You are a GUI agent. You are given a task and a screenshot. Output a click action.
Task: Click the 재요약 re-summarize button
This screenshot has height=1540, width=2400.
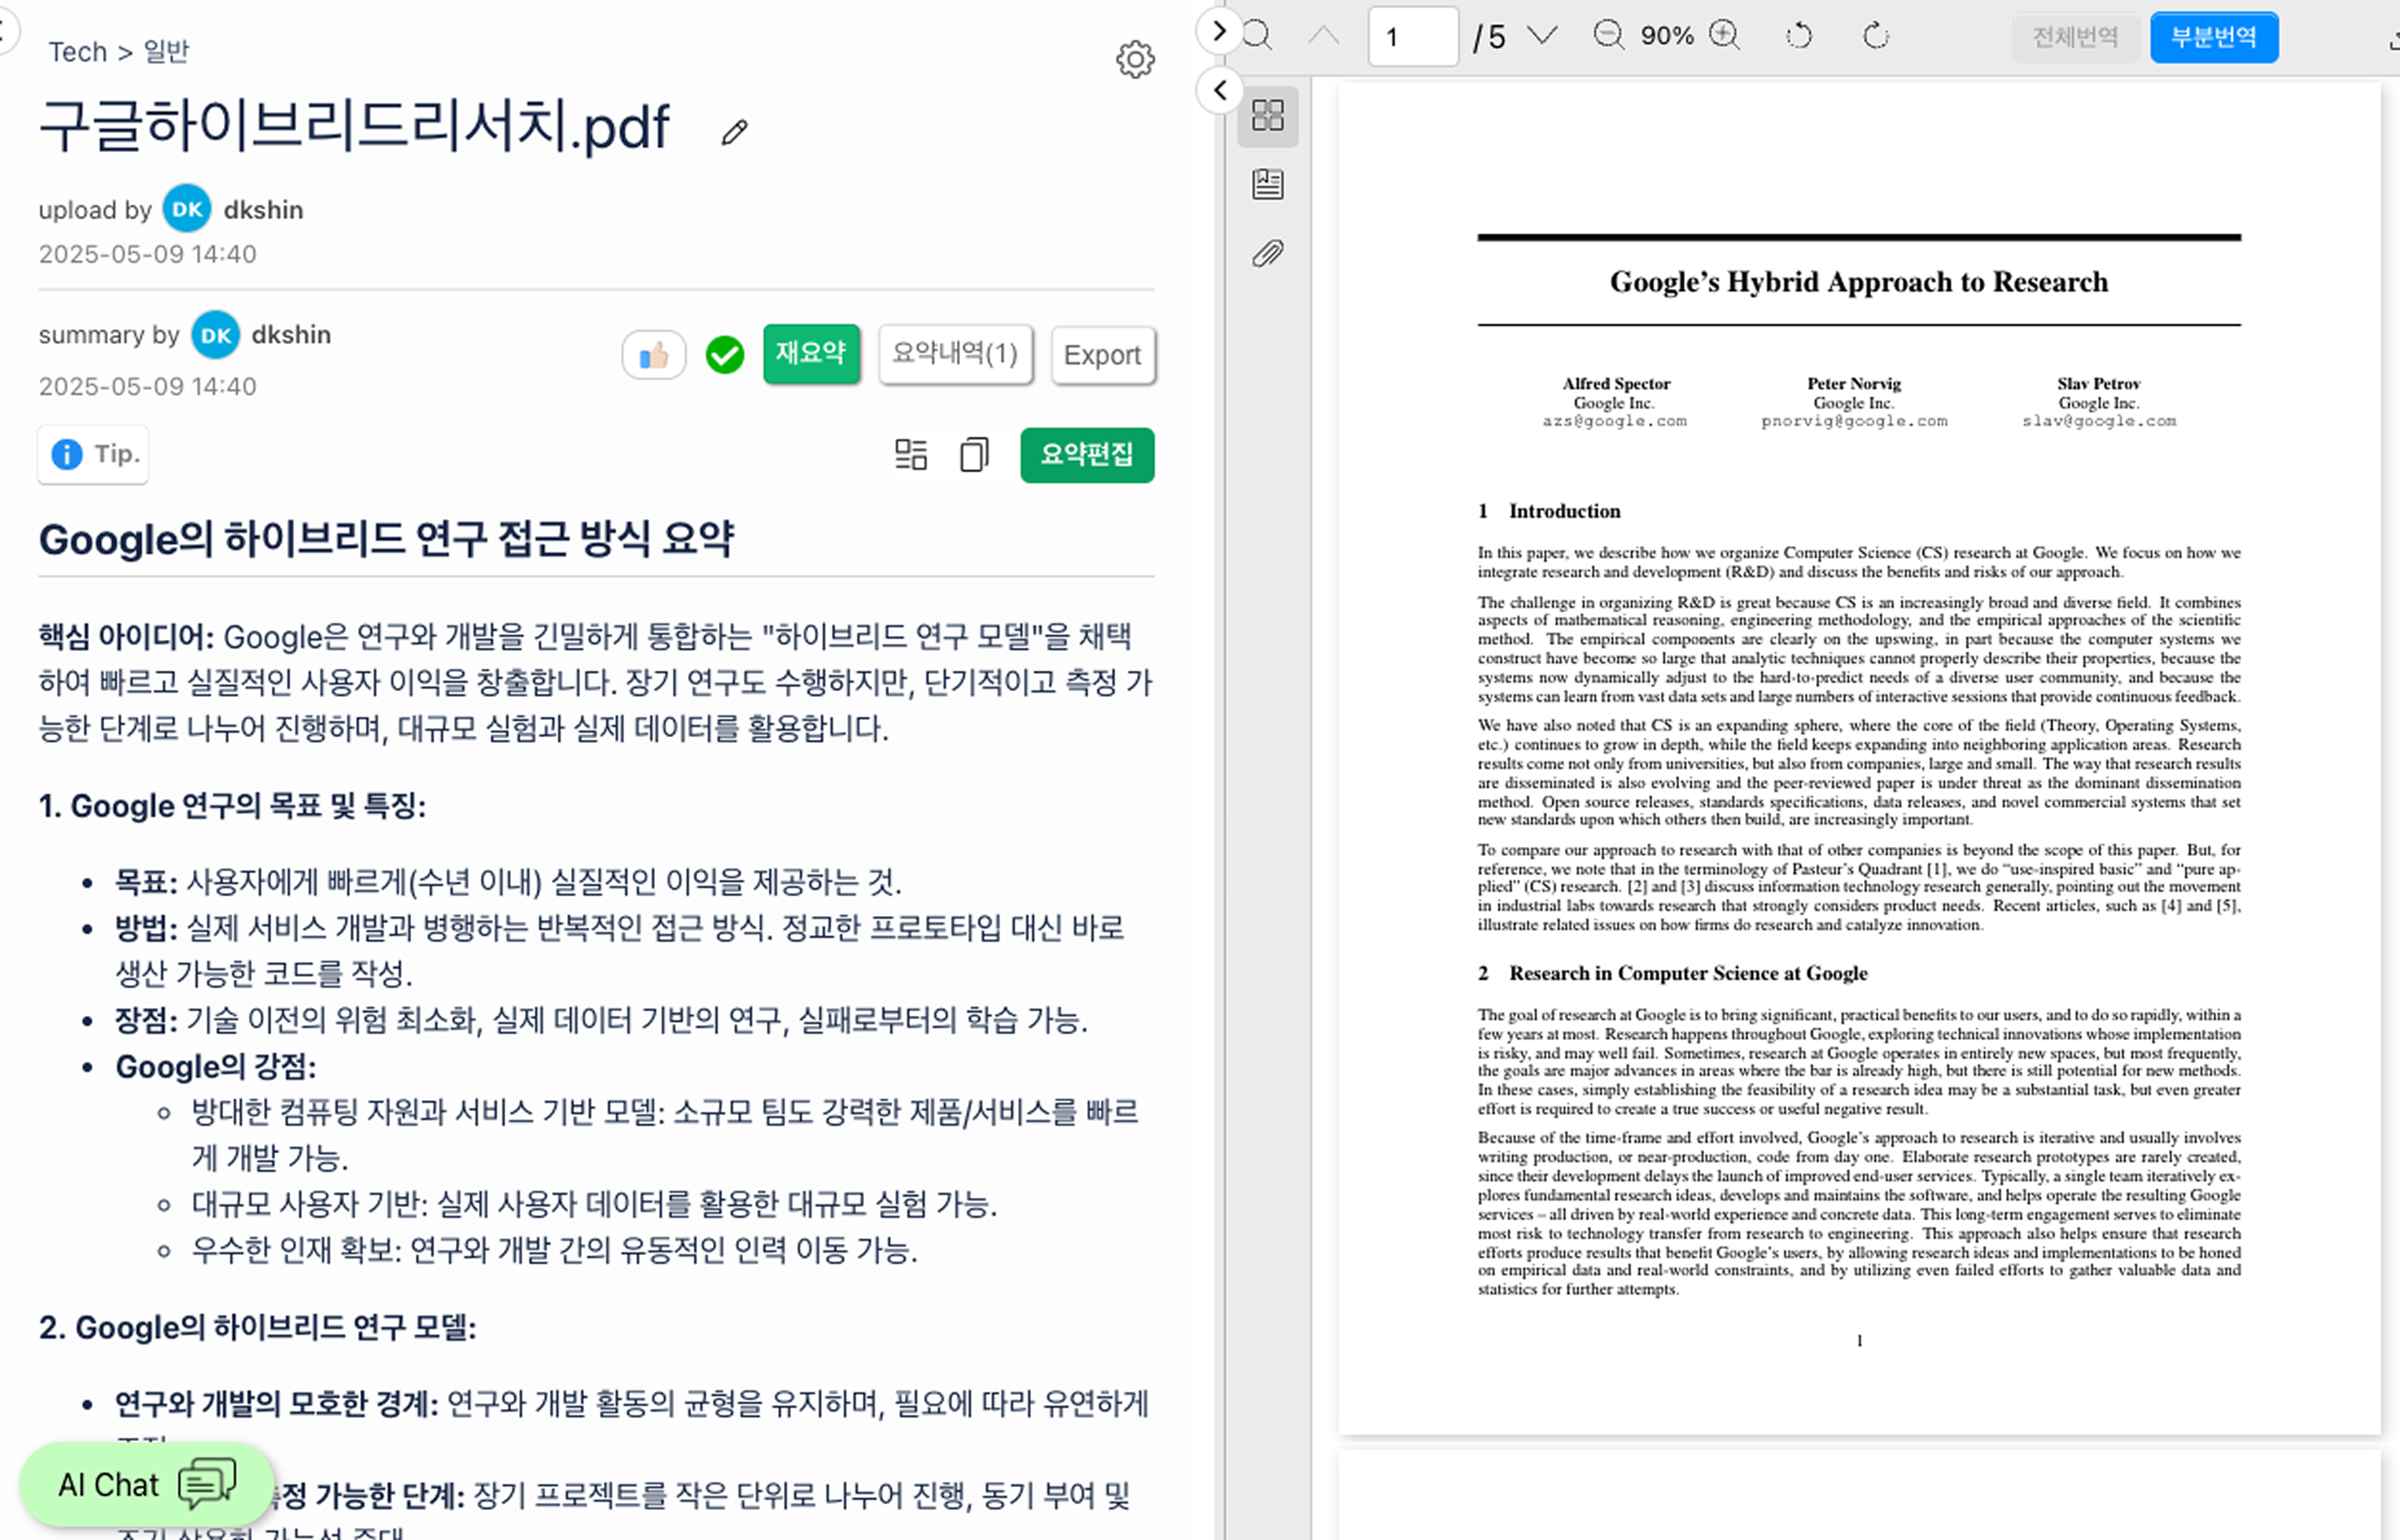click(x=810, y=354)
